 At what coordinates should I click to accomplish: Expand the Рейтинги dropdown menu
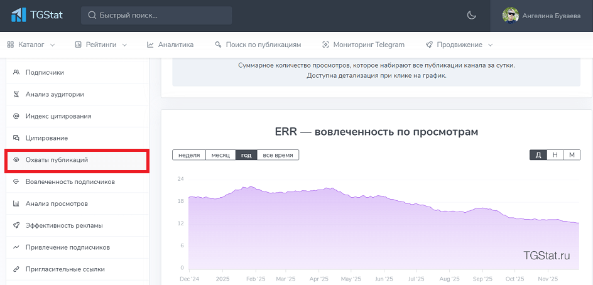[101, 45]
